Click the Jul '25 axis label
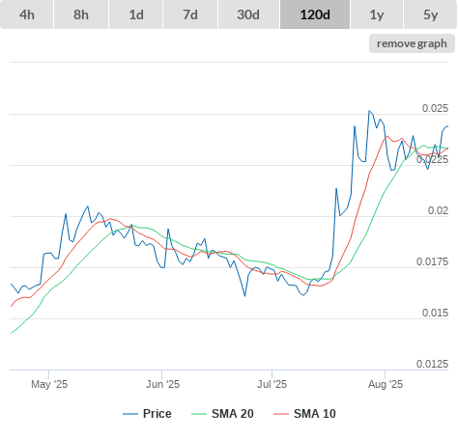This screenshot has width=458, height=439. coord(272,384)
